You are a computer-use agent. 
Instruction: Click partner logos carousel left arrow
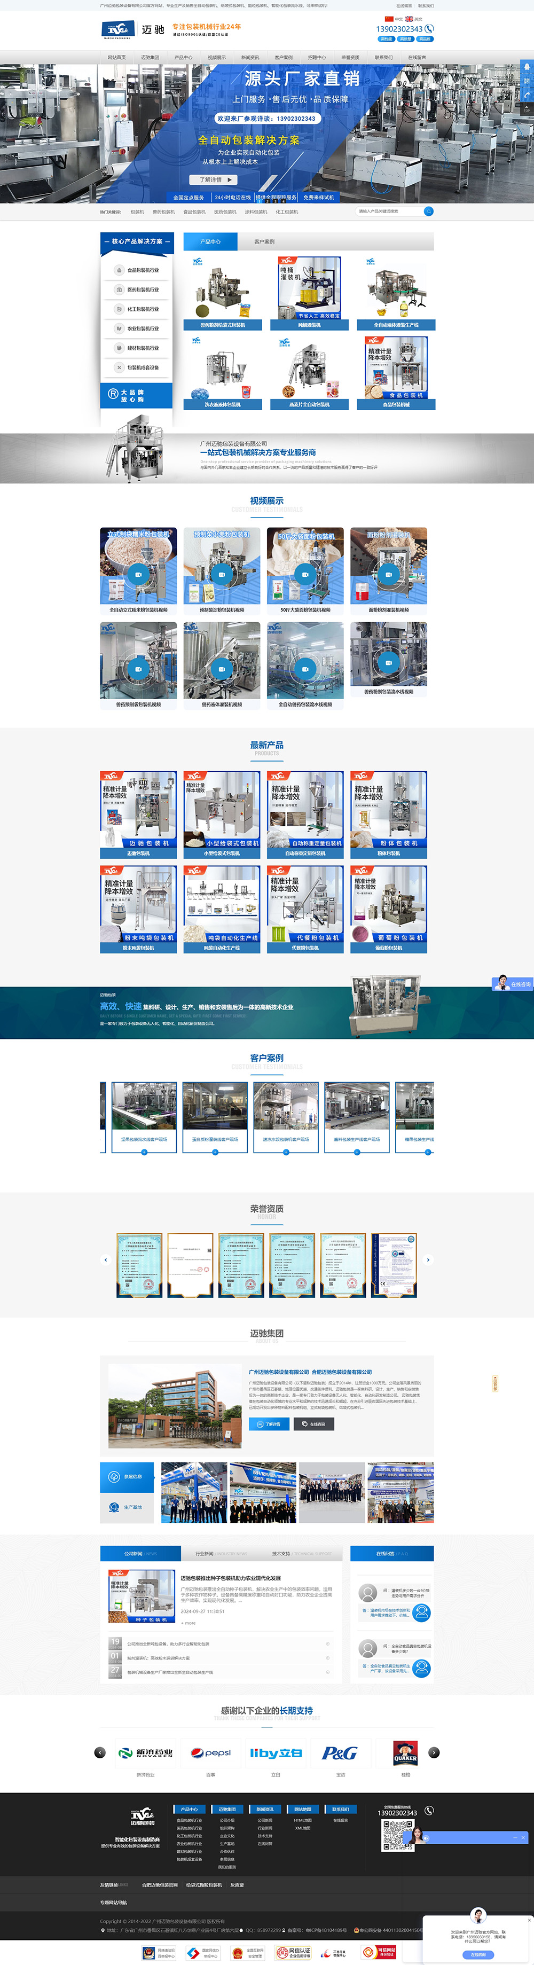pyautogui.click(x=99, y=1752)
